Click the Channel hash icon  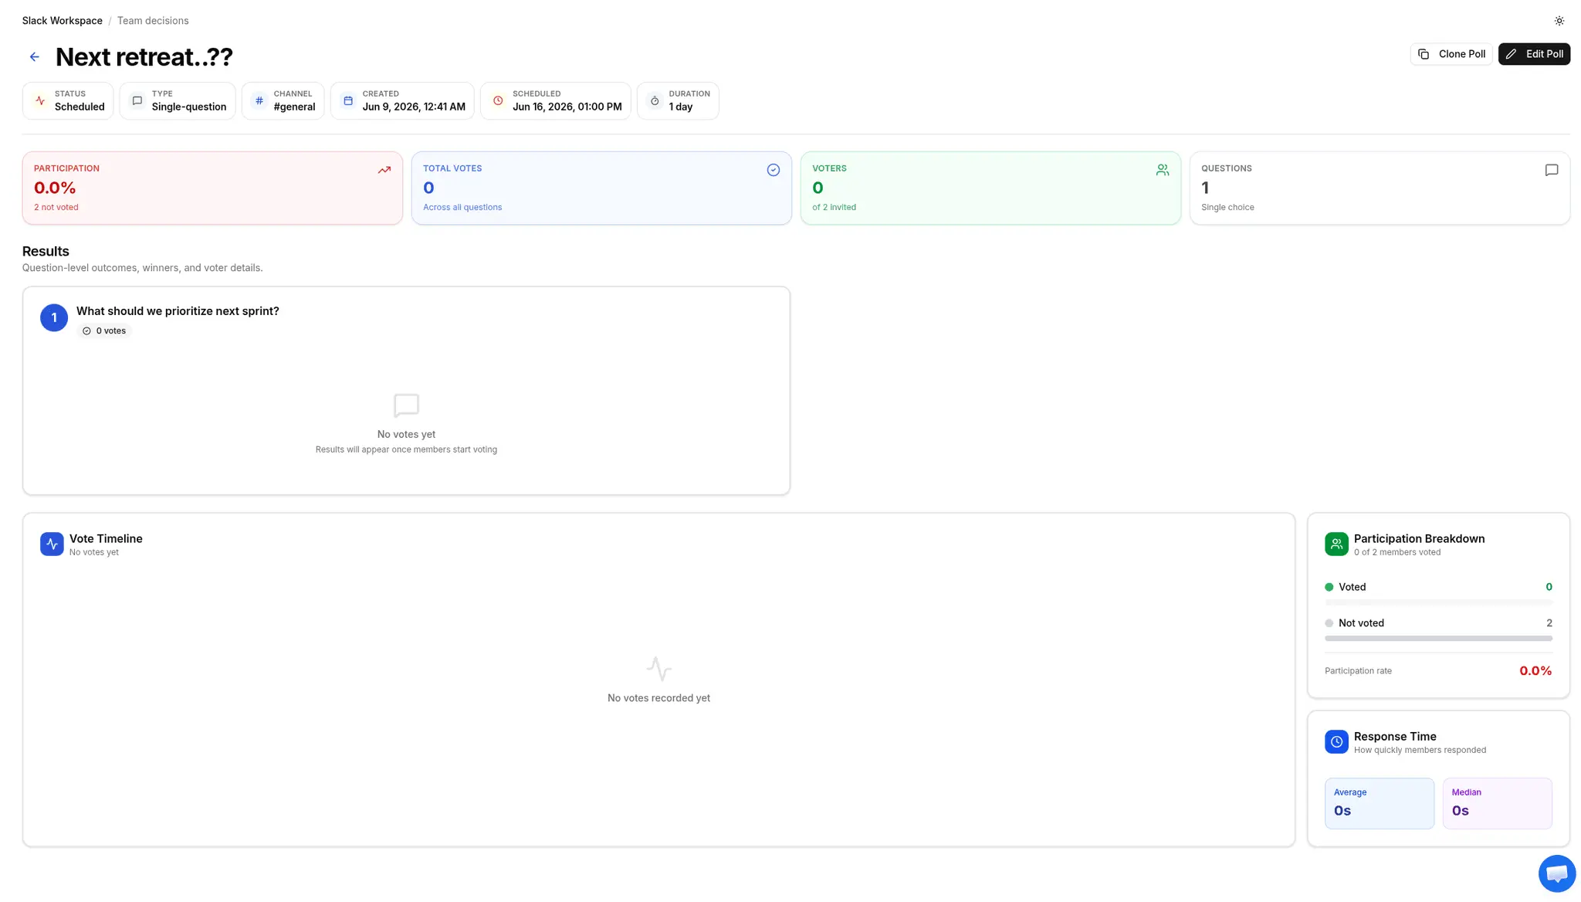click(x=259, y=100)
